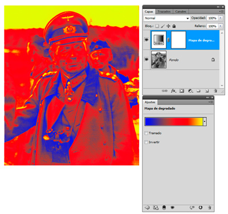This screenshot has width=228, height=214.
Task: Close the Capas panel
Action: coord(223,7)
